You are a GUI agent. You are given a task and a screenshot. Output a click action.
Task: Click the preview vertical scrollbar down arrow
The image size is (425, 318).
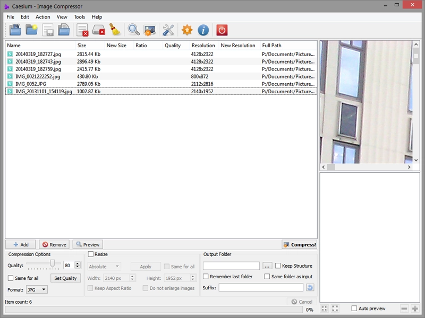click(416, 160)
